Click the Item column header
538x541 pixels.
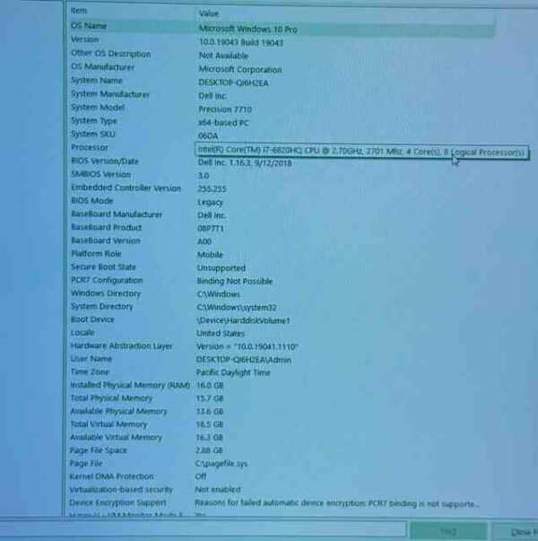[79, 11]
